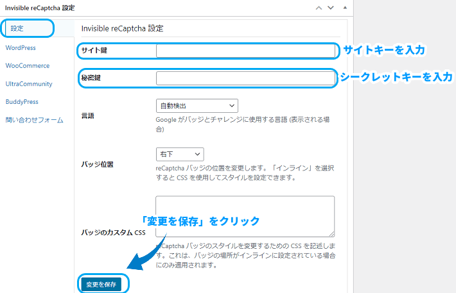Open the バッジ位置 dropdown showing 右下
Image resolution: width=456 pixels, height=293 pixels.
pyautogui.click(x=180, y=155)
